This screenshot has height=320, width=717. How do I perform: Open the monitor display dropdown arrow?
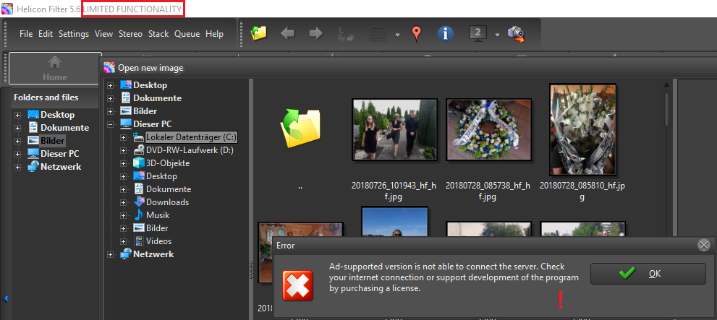(497, 35)
